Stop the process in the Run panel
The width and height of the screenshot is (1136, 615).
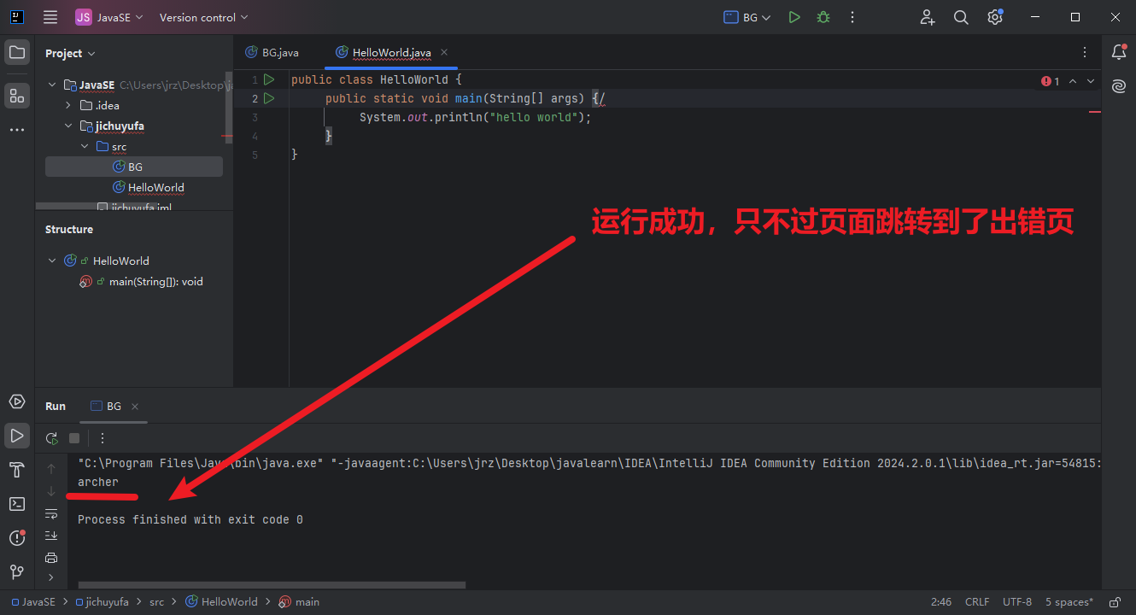point(74,438)
